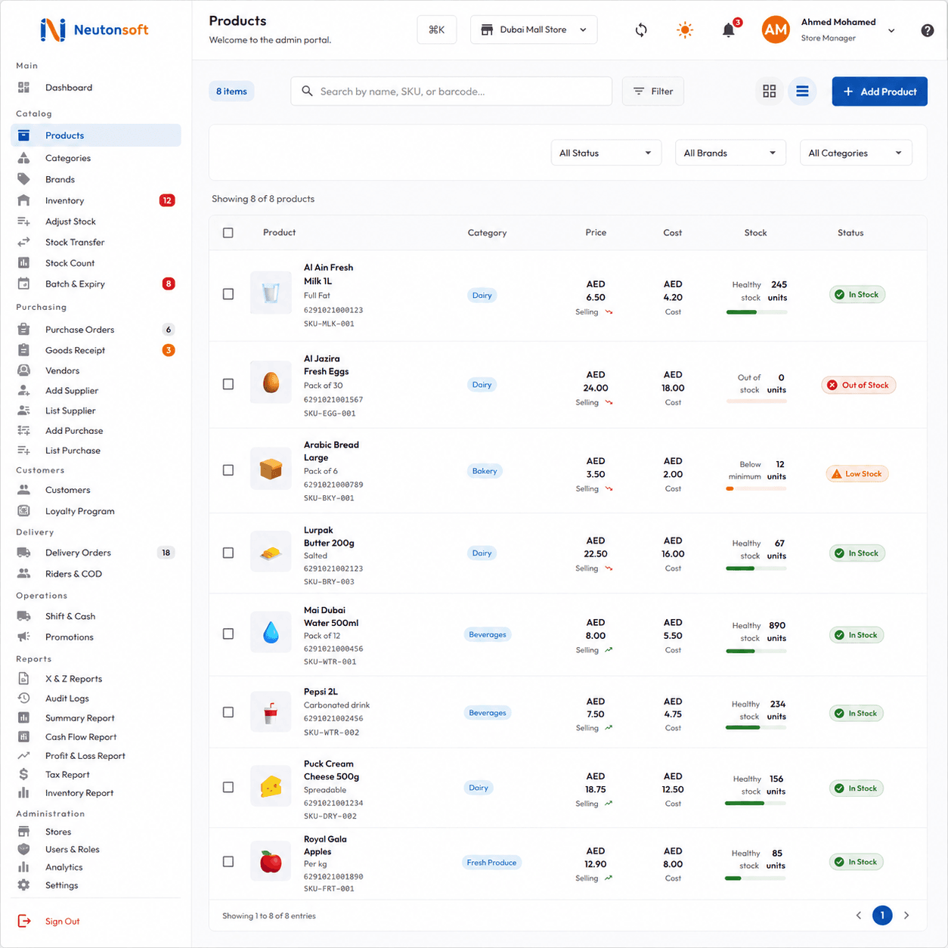Viewport: 948px width, 948px height.
Task: Open the Dubai Mall Store selector
Action: click(534, 29)
